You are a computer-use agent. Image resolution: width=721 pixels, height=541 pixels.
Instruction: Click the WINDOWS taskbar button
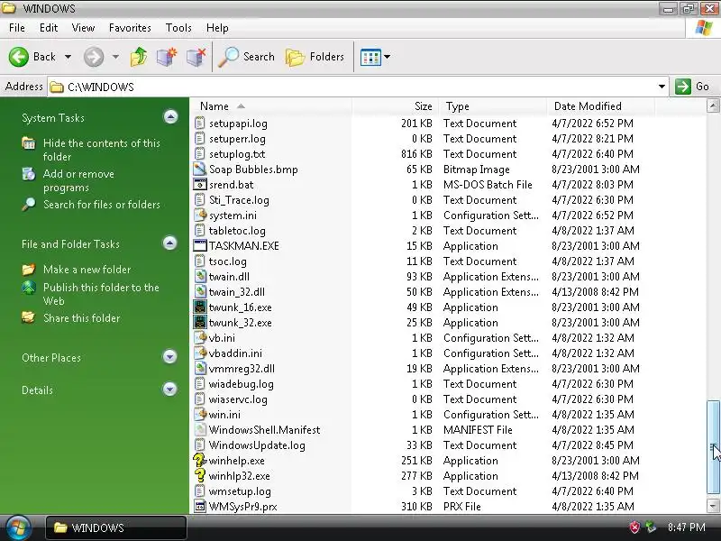(x=116, y=527)
